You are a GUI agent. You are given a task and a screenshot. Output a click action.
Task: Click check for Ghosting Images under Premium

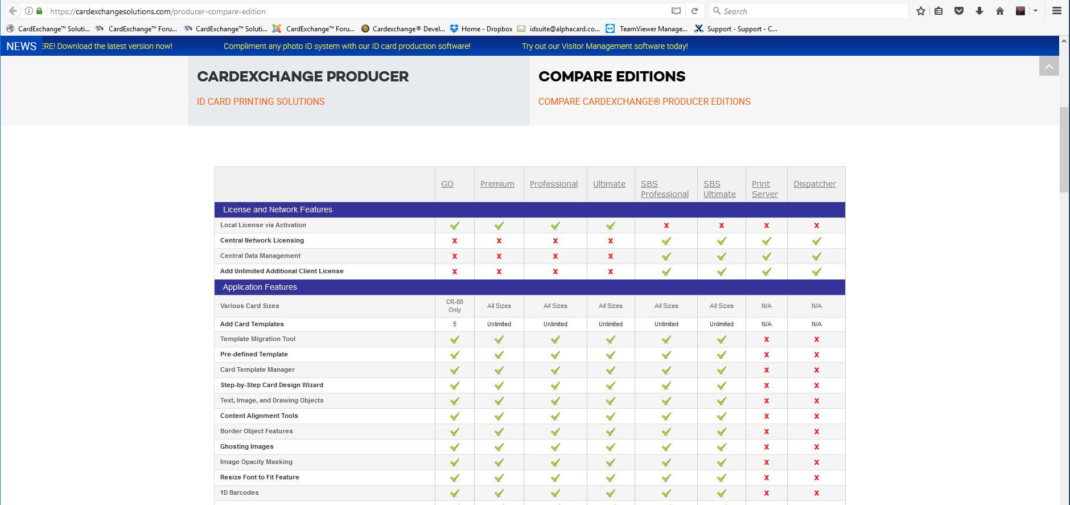(499, 447)
